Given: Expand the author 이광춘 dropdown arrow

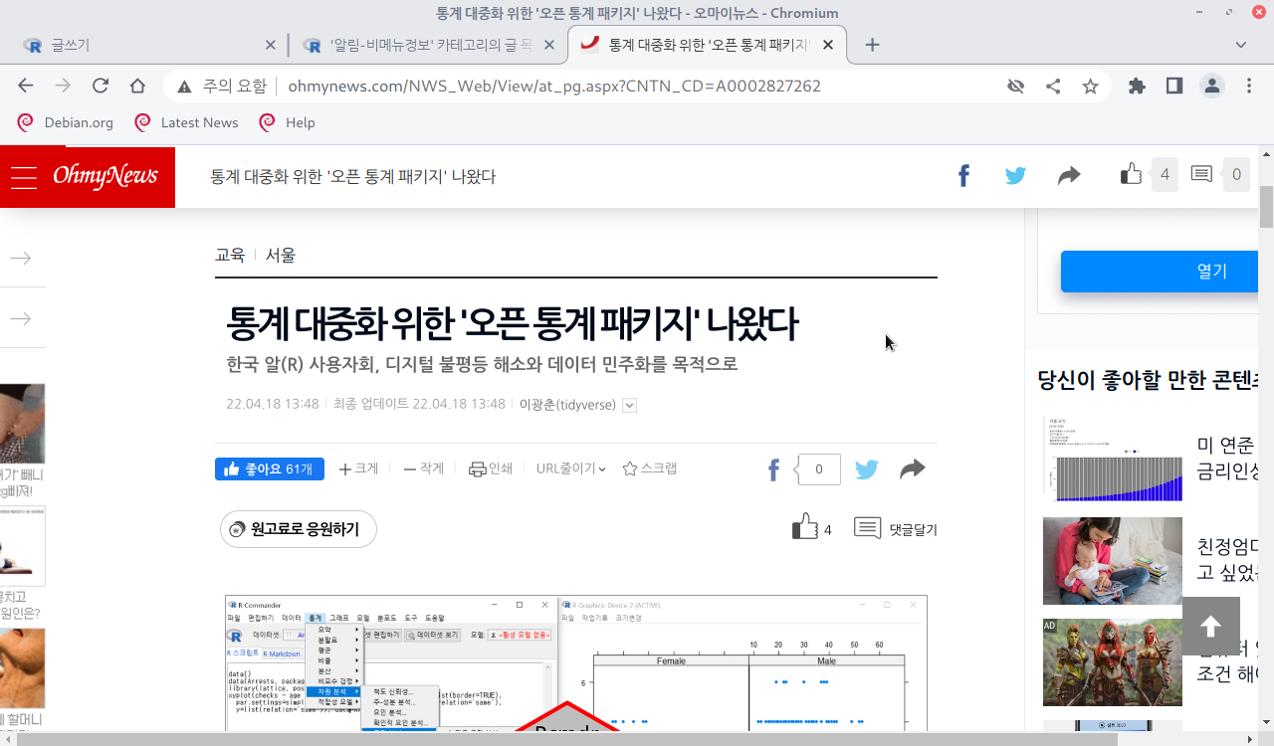Looking at the screenshot, I should point(629,405).
